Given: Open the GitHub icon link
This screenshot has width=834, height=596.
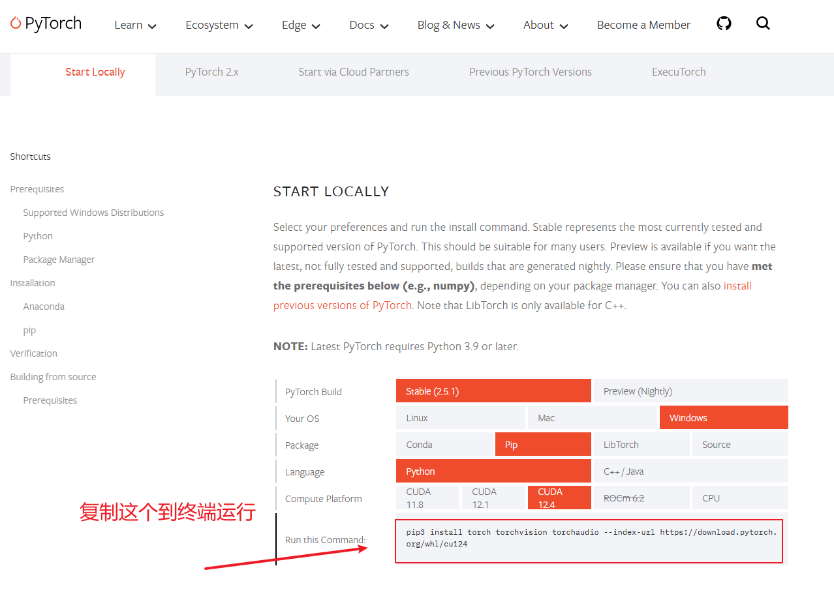Looking at the screenshot, I should (724, 23).
